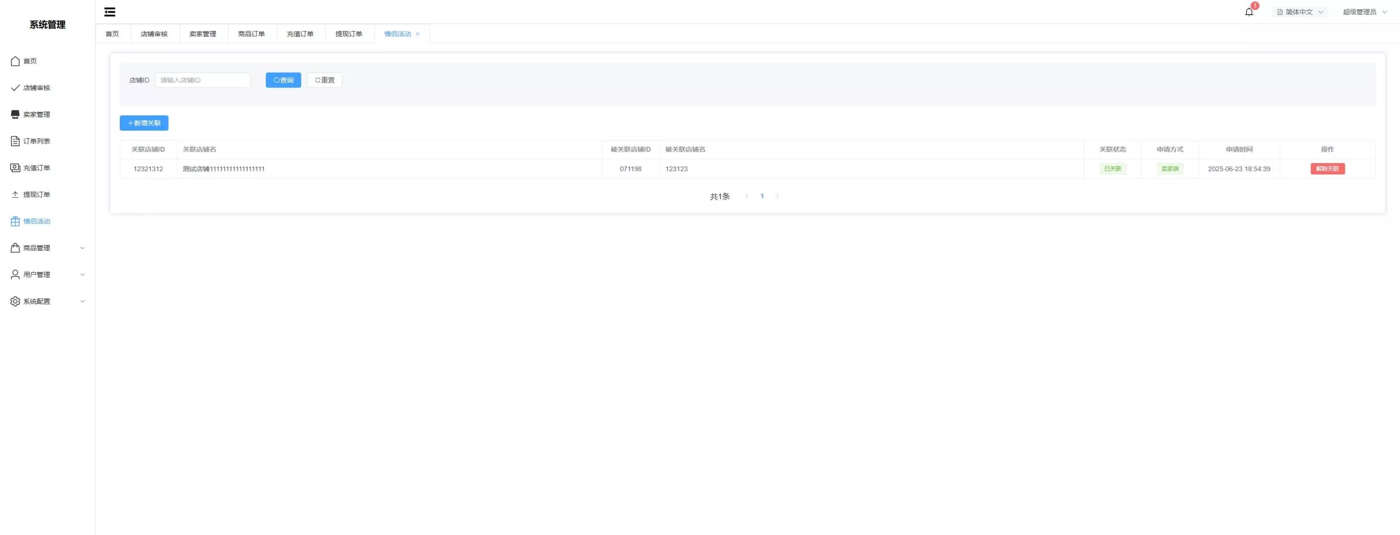Open the notification bell
This screenshot has width=1400, height=535.
(x=1249, y=12)
